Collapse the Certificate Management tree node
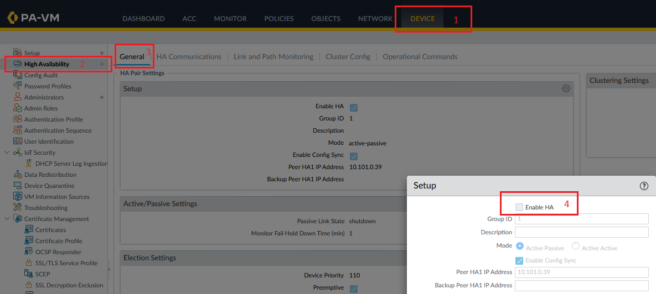 (7, 219)
